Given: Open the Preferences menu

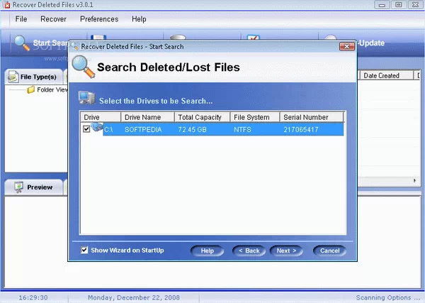Looking at the screenshot, I should tap(99, 19).
